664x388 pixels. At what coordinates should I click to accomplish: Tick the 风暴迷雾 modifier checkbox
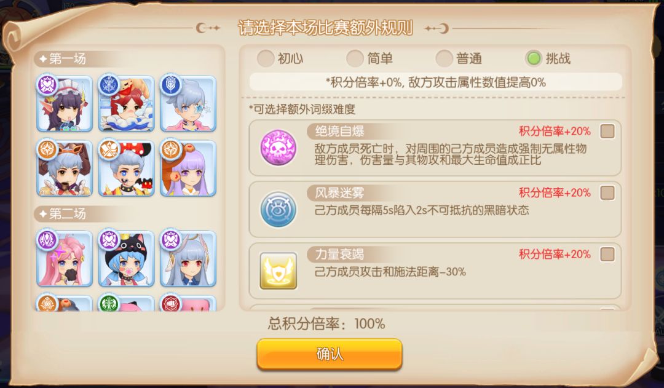[607, 192]
